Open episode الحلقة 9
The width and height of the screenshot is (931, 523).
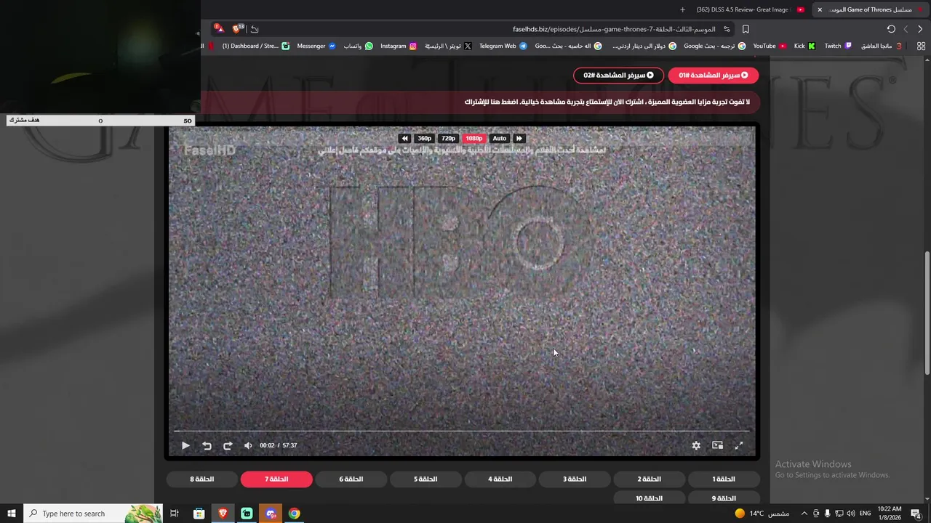click(724, 498)
